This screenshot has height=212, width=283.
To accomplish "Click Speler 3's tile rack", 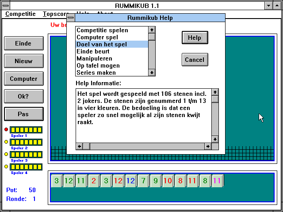I will coord(26,155).
